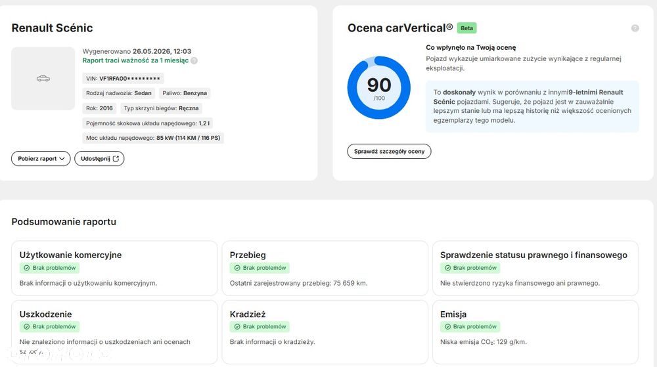Click the Rok: 2016 tag
Image resolution: width=657 pixels, height=367 pixels.
pos(99,108)
